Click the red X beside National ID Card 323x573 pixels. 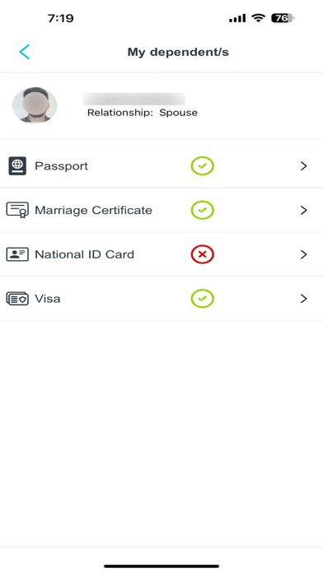click(202, 254)
